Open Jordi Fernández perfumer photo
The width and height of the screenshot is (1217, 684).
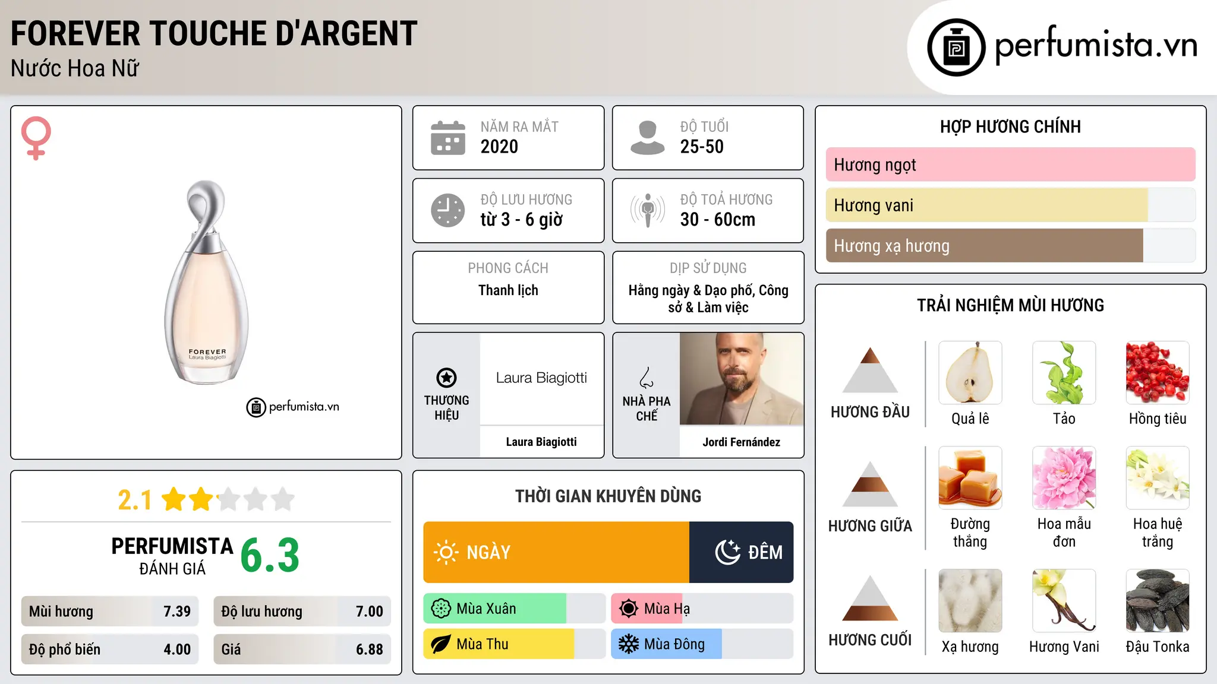[x=741, y=379]
